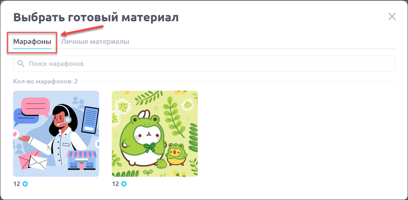
Task: Select the customer support marathon thumbnail
Action: click(x=56, y=134)
